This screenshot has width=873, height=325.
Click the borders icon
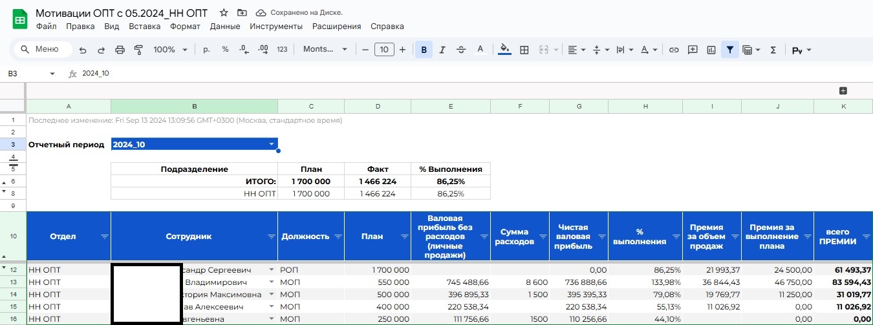pos(524,50)
